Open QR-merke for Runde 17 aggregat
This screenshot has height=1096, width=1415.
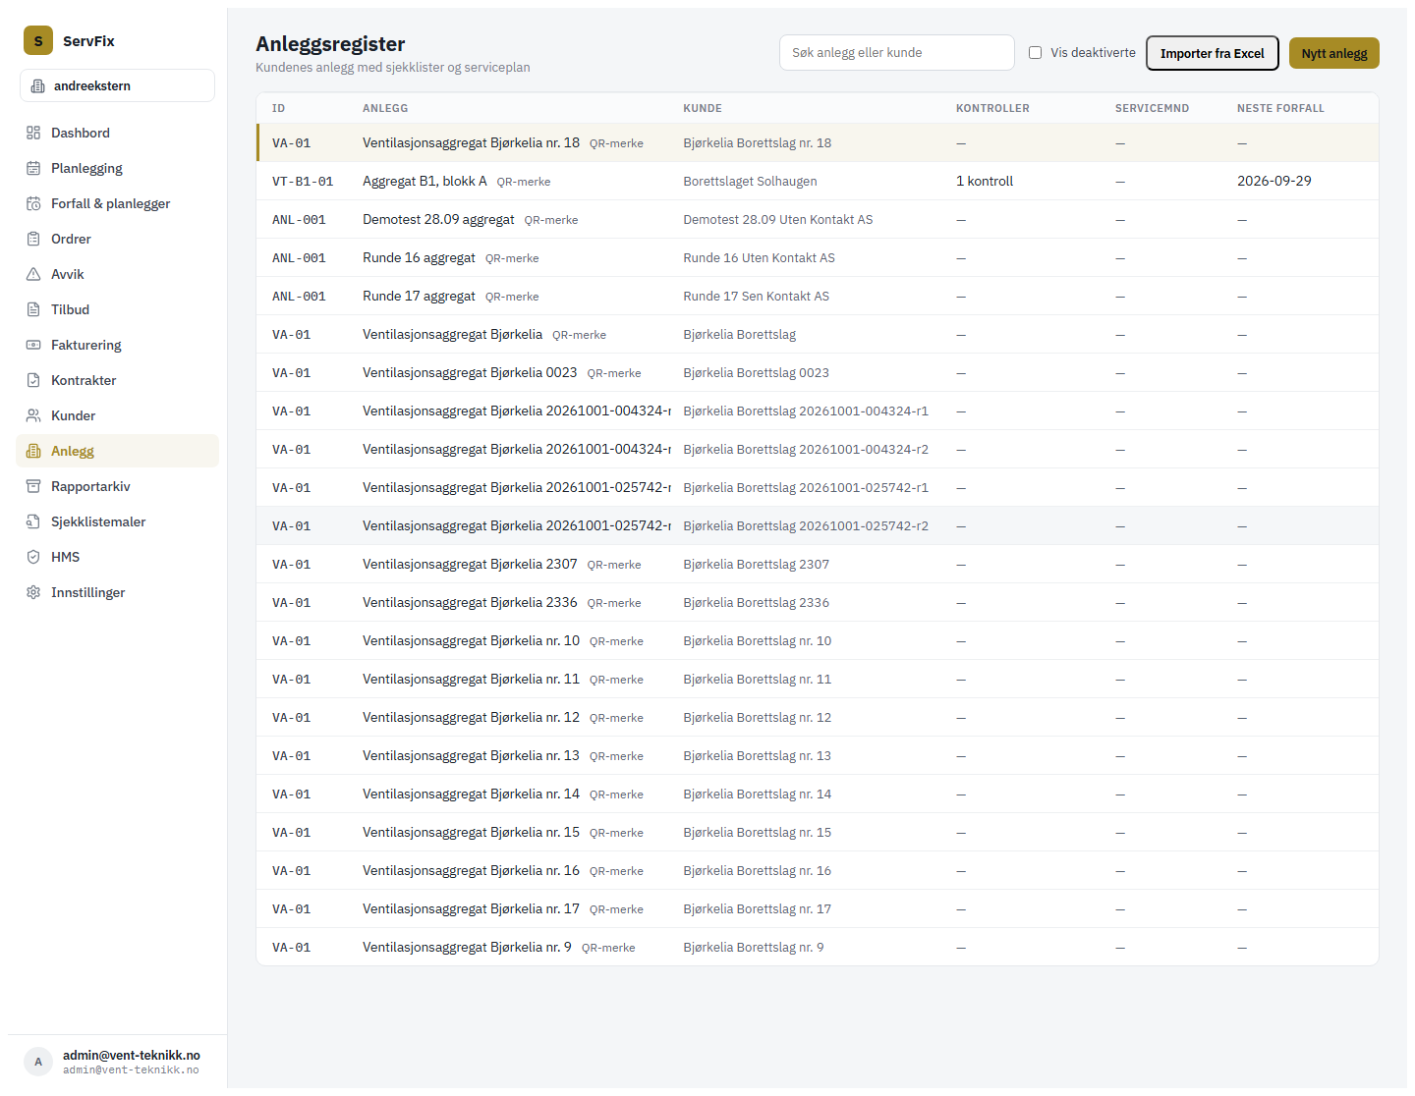point(512,297)
